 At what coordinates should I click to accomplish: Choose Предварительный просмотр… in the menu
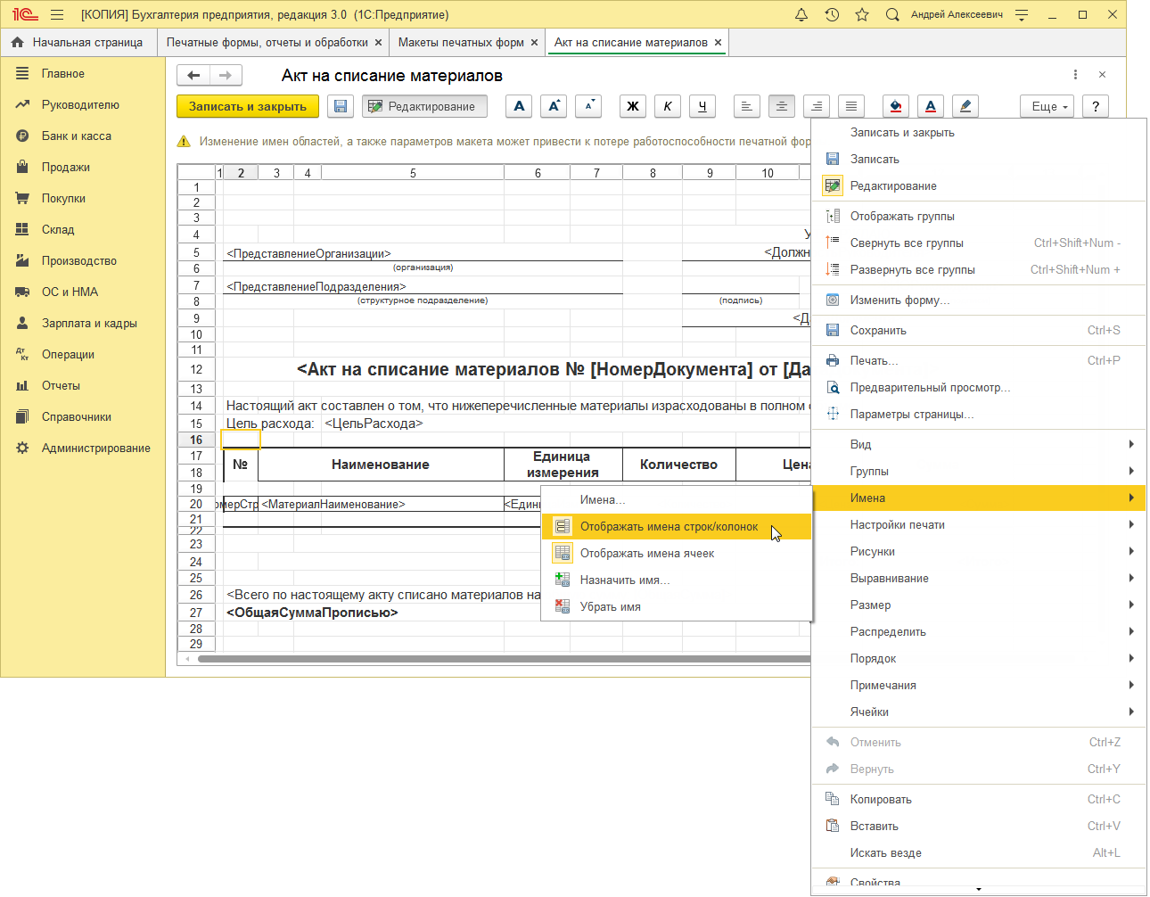[979, 387]
